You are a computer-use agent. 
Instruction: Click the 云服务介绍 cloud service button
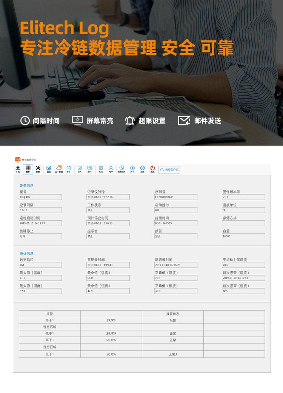pos(169,170)
